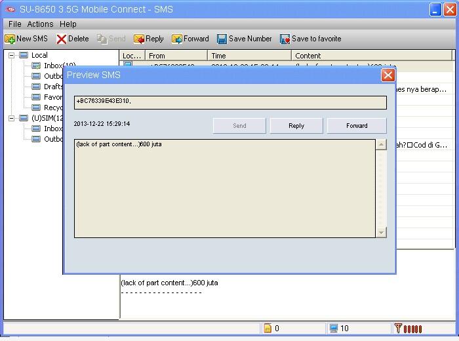This screenshot has width=459, height=341.
Task: Open the Help menu
Action: tap(68, 24)
